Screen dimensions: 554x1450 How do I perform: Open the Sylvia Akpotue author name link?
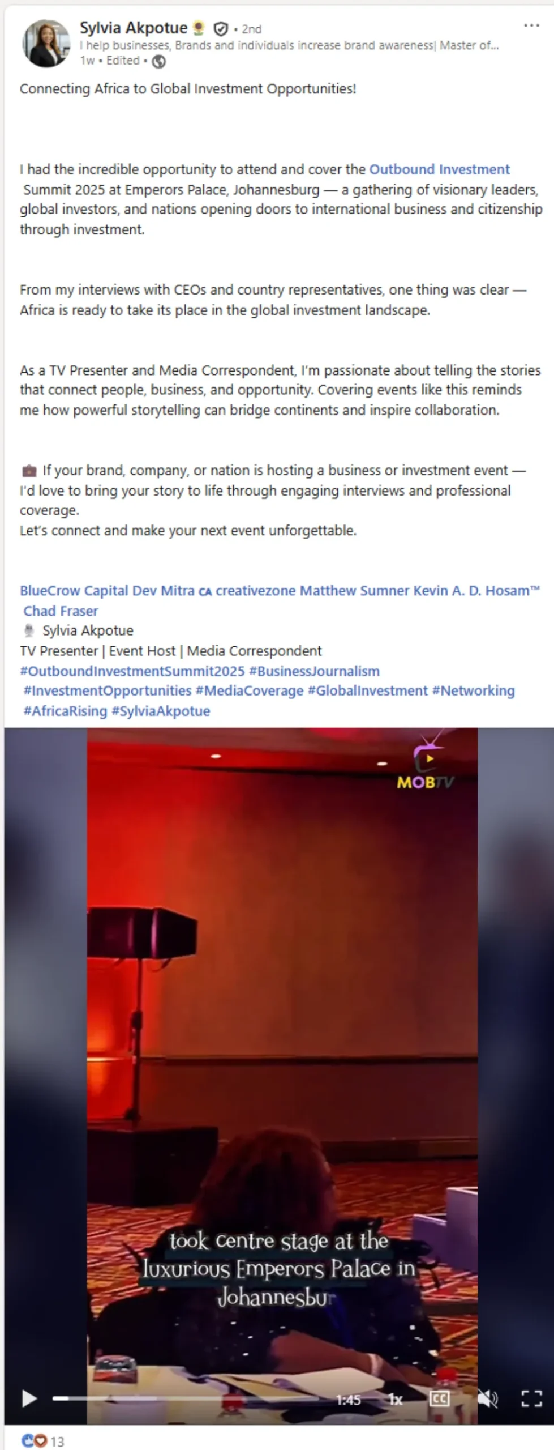pyautogui.click(x=134, y=28)
